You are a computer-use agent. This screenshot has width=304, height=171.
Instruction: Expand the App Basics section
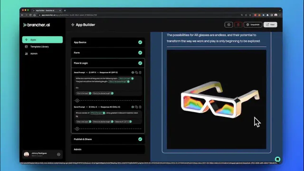click(108, 42)
